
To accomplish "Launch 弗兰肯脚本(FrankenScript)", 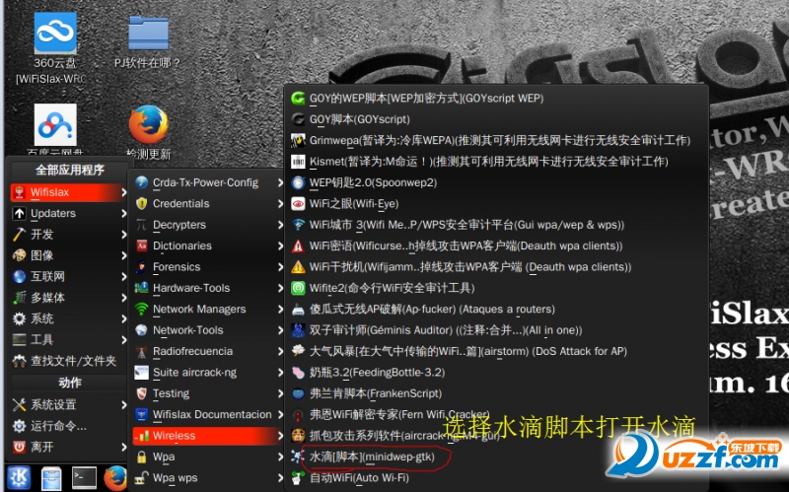I will [496, 393].
